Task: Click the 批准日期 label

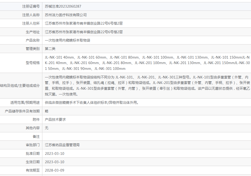Action: [x=33, y=154]
